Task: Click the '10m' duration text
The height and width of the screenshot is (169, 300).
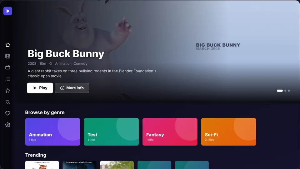Action: pyautogui.click(x=43, y=64)
